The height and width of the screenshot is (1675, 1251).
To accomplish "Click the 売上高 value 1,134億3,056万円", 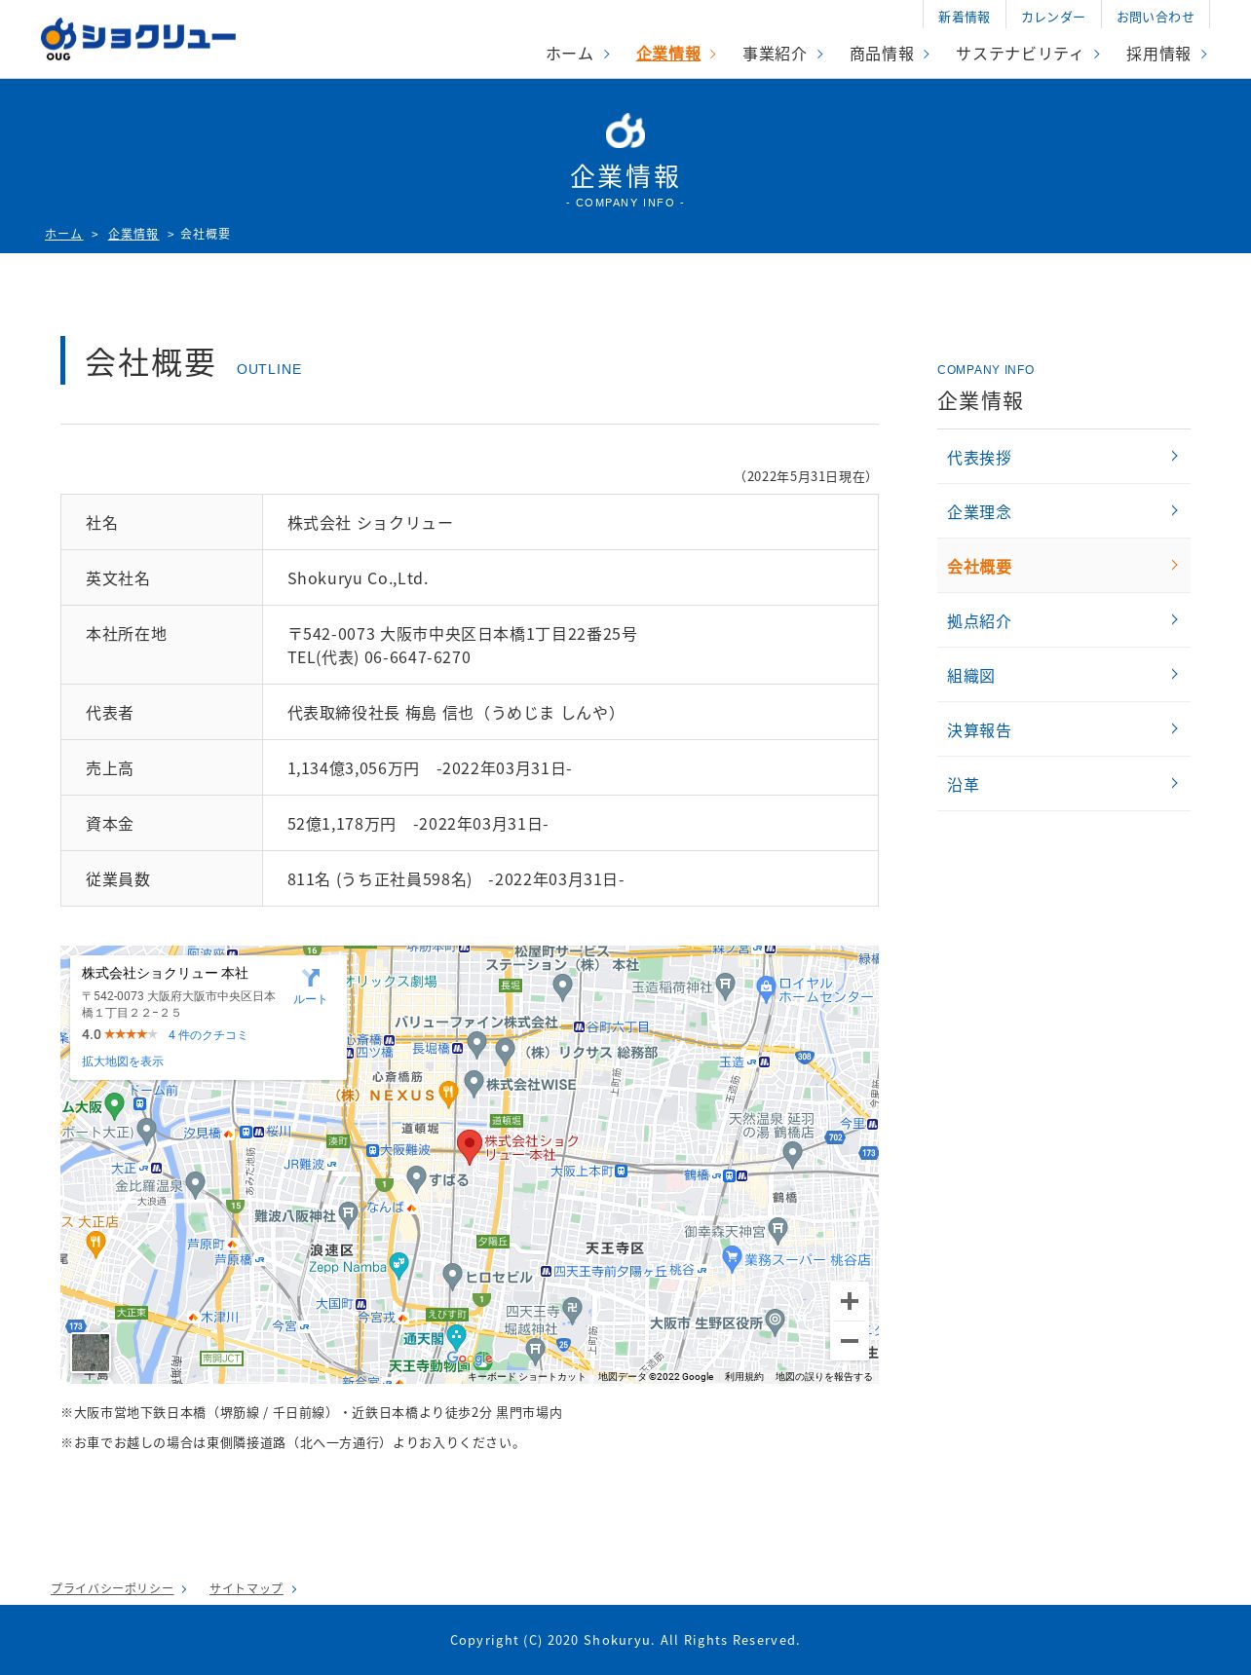I will click(x=353, y=768).
